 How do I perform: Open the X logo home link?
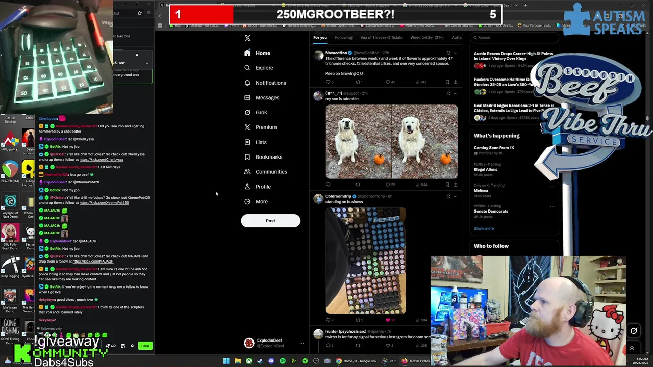coord(247,38)
